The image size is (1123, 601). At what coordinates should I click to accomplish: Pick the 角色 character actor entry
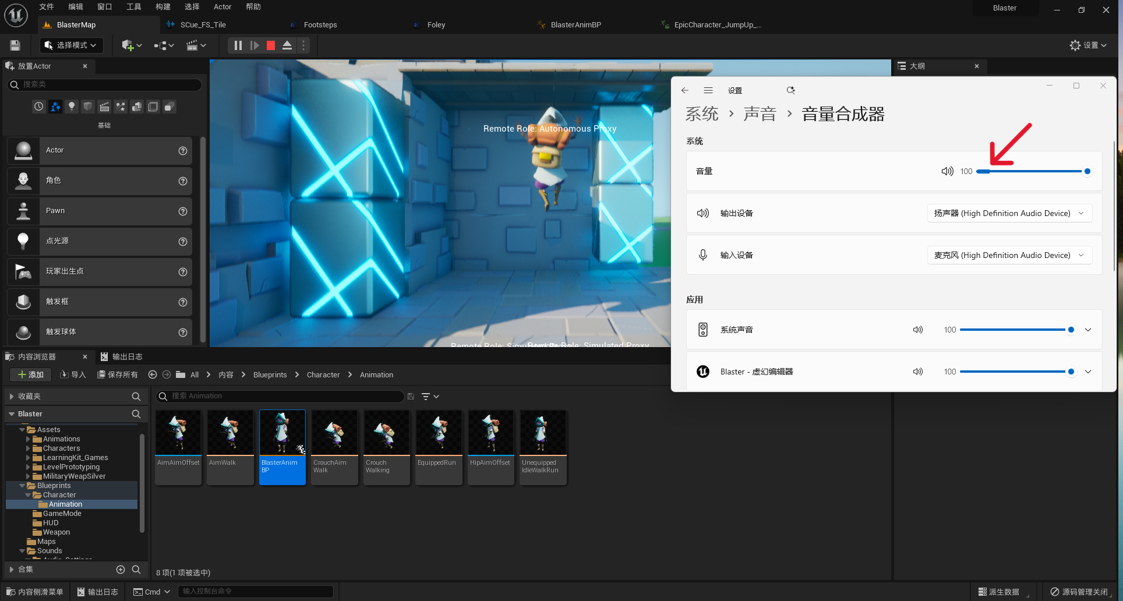click(100, 181)
